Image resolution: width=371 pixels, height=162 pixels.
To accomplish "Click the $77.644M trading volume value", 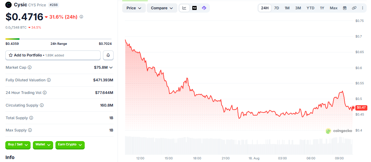I will (x=104, y=93).
